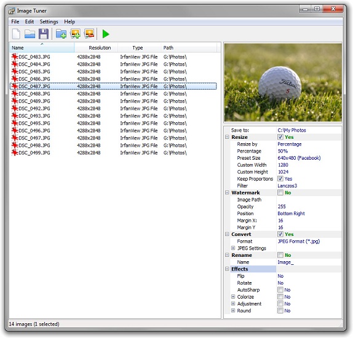
Task: Click the golf ball preview image
Action: tap(283, 82)
